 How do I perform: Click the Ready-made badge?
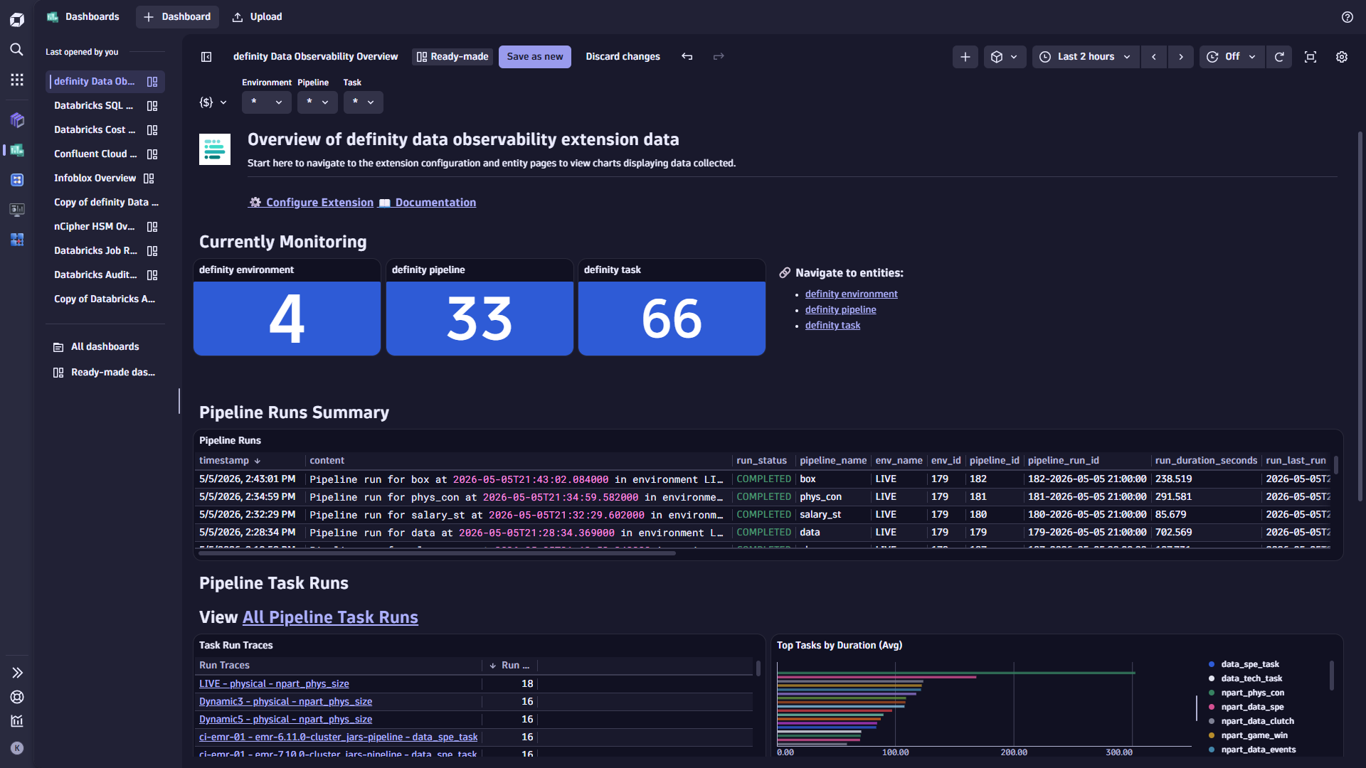452,57
